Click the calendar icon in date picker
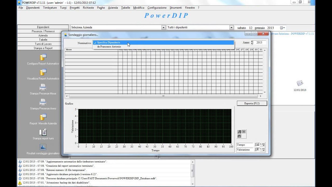The image size is (332, 187). 281,28
